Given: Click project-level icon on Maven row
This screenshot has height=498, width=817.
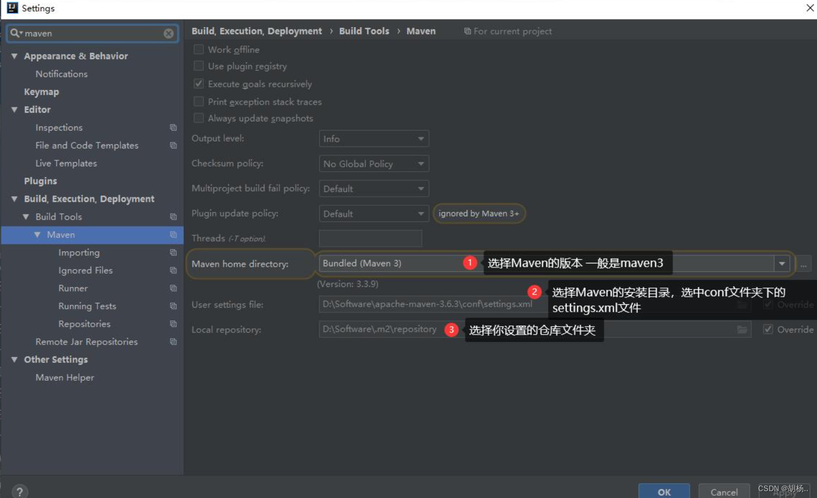Looking at the screenshot, I should [x=173, y=235].
